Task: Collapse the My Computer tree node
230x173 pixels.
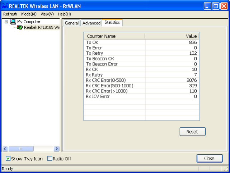Action: [6, 22]
